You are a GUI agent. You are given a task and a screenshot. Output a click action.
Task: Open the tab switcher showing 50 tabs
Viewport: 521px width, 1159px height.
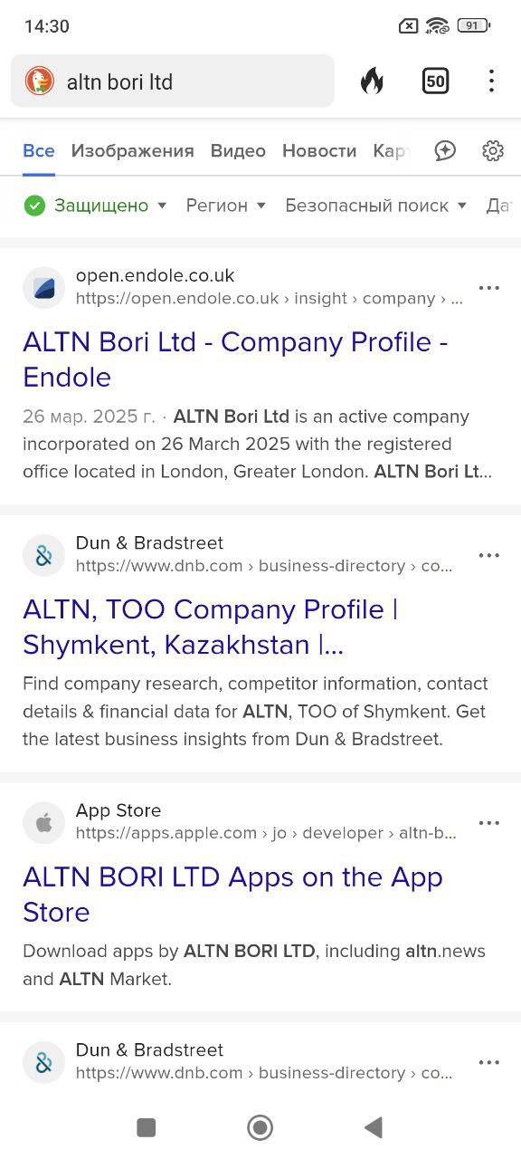click(435, 81)
